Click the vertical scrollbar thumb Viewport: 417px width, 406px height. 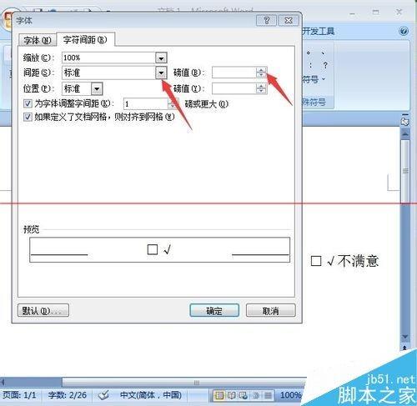click(405, 172)
